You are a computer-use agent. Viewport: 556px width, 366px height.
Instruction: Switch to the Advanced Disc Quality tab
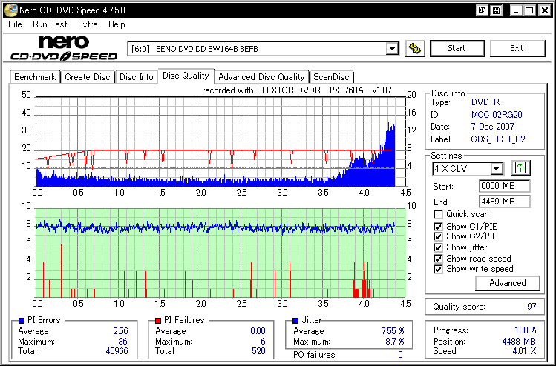click(261, 76)
